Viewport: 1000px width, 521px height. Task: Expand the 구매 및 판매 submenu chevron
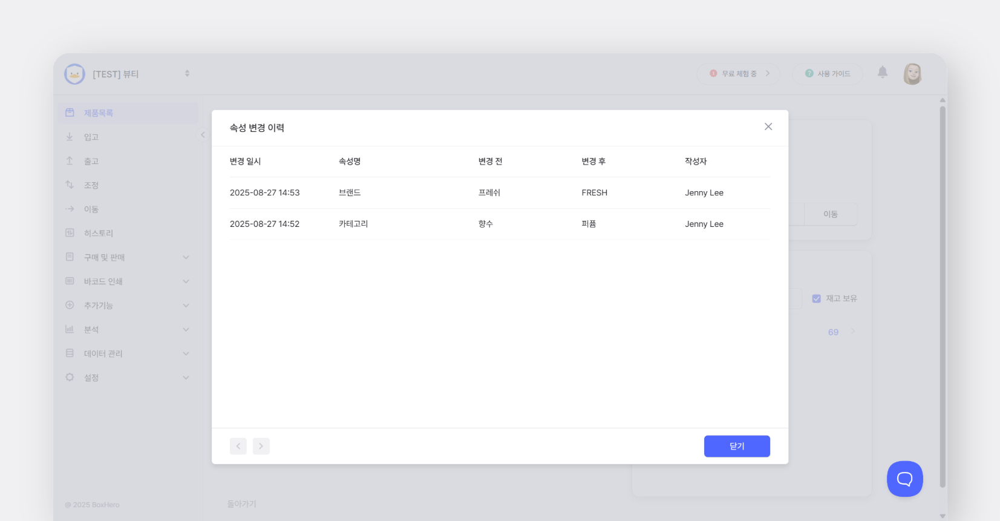point(186,257)
